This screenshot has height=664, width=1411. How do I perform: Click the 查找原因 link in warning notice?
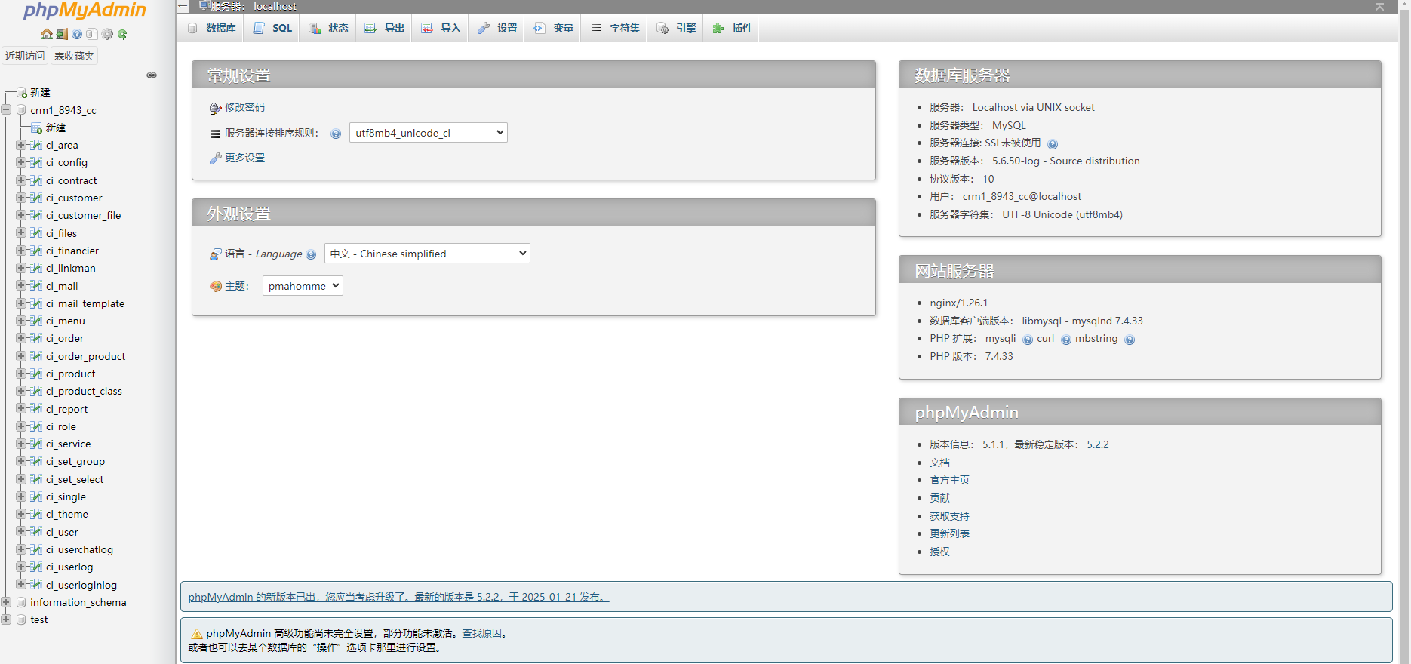(x=481, y=633)
